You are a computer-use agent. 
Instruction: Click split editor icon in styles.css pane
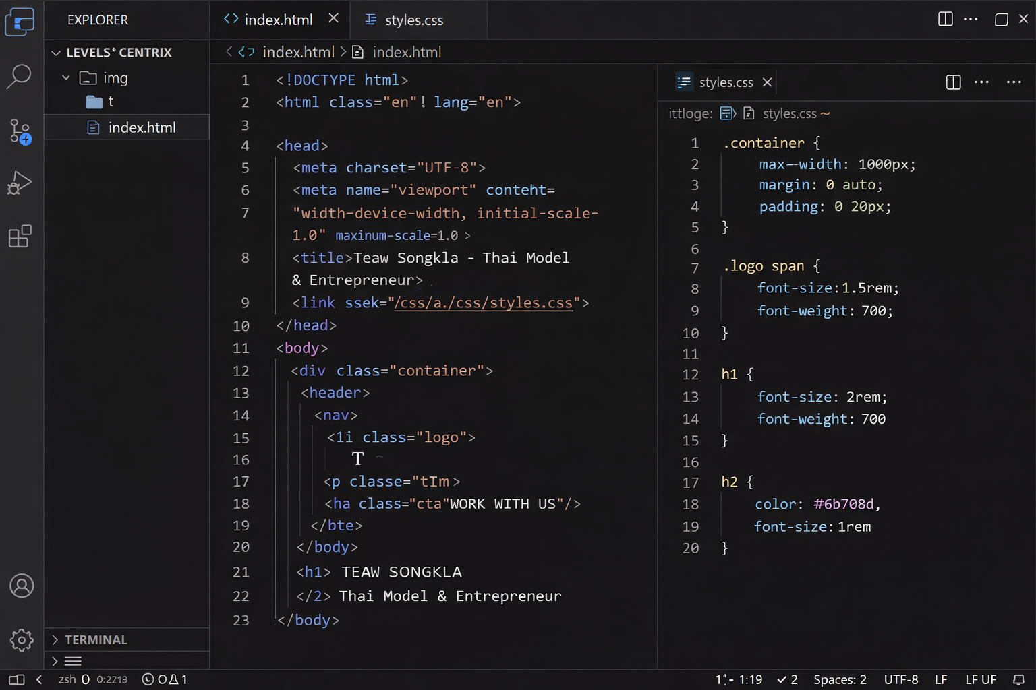pos(953,82)
